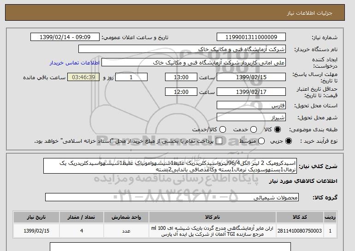Click the عدد unit cell
Image resolution: width=355 pixels, height=251 pixels.
click(x=126, y=231)
